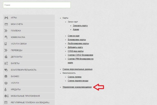
Task: Click the phone icon beside УСЛУГИ СВЯЗИ
Action: [6, 44]
